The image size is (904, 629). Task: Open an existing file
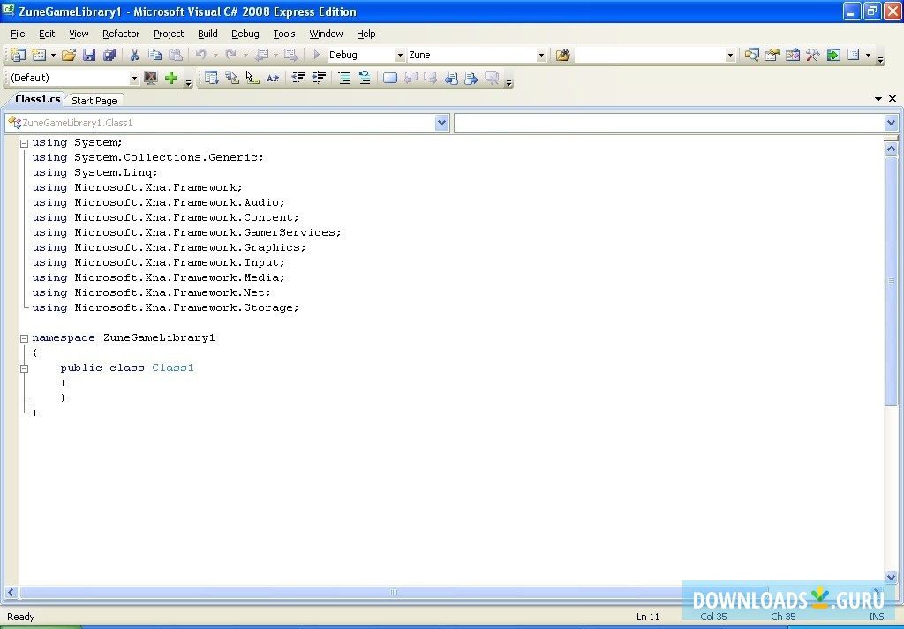(x=69, y=55)
